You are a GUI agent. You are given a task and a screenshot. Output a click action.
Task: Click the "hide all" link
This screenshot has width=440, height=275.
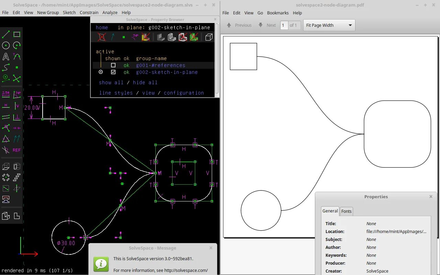click(x=145, y=82)
